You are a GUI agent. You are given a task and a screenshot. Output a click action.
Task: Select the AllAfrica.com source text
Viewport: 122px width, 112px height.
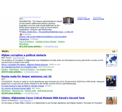click(x=55, y=65)
